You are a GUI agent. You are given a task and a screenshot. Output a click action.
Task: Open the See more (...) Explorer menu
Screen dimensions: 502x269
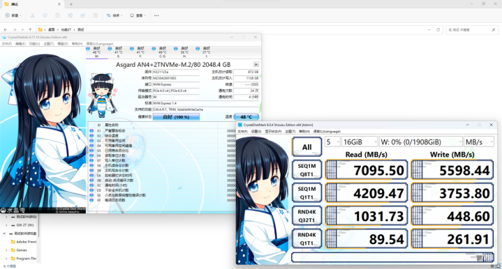coord(156,15)
